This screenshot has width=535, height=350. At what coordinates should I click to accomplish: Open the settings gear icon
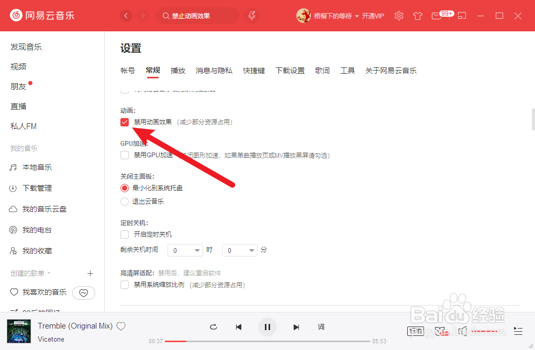398,16
